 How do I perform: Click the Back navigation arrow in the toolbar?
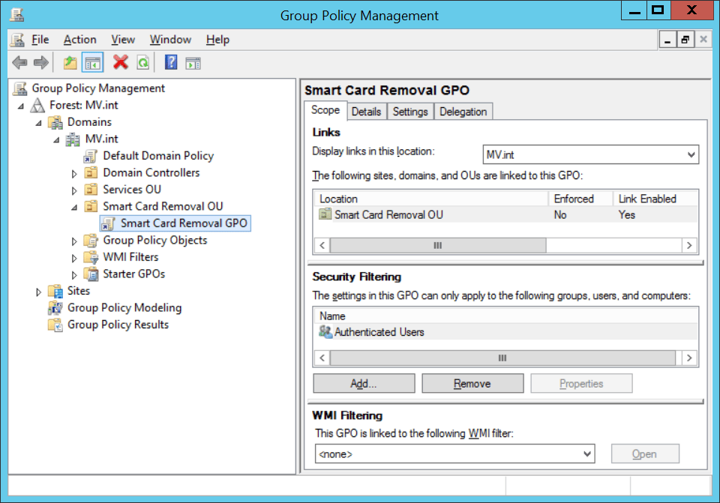[19, 62]
